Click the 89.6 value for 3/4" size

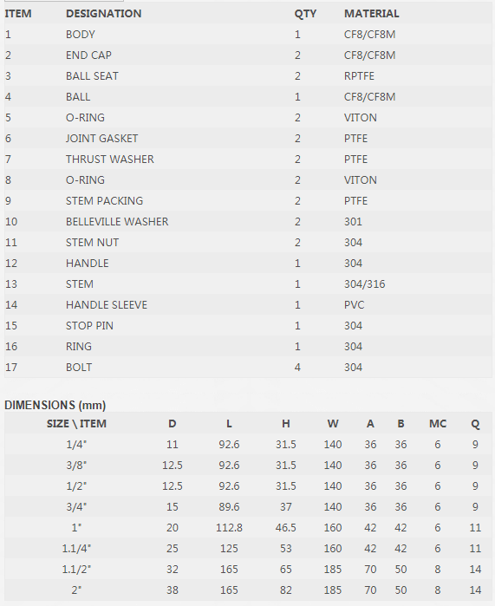[x=229, y=506]
